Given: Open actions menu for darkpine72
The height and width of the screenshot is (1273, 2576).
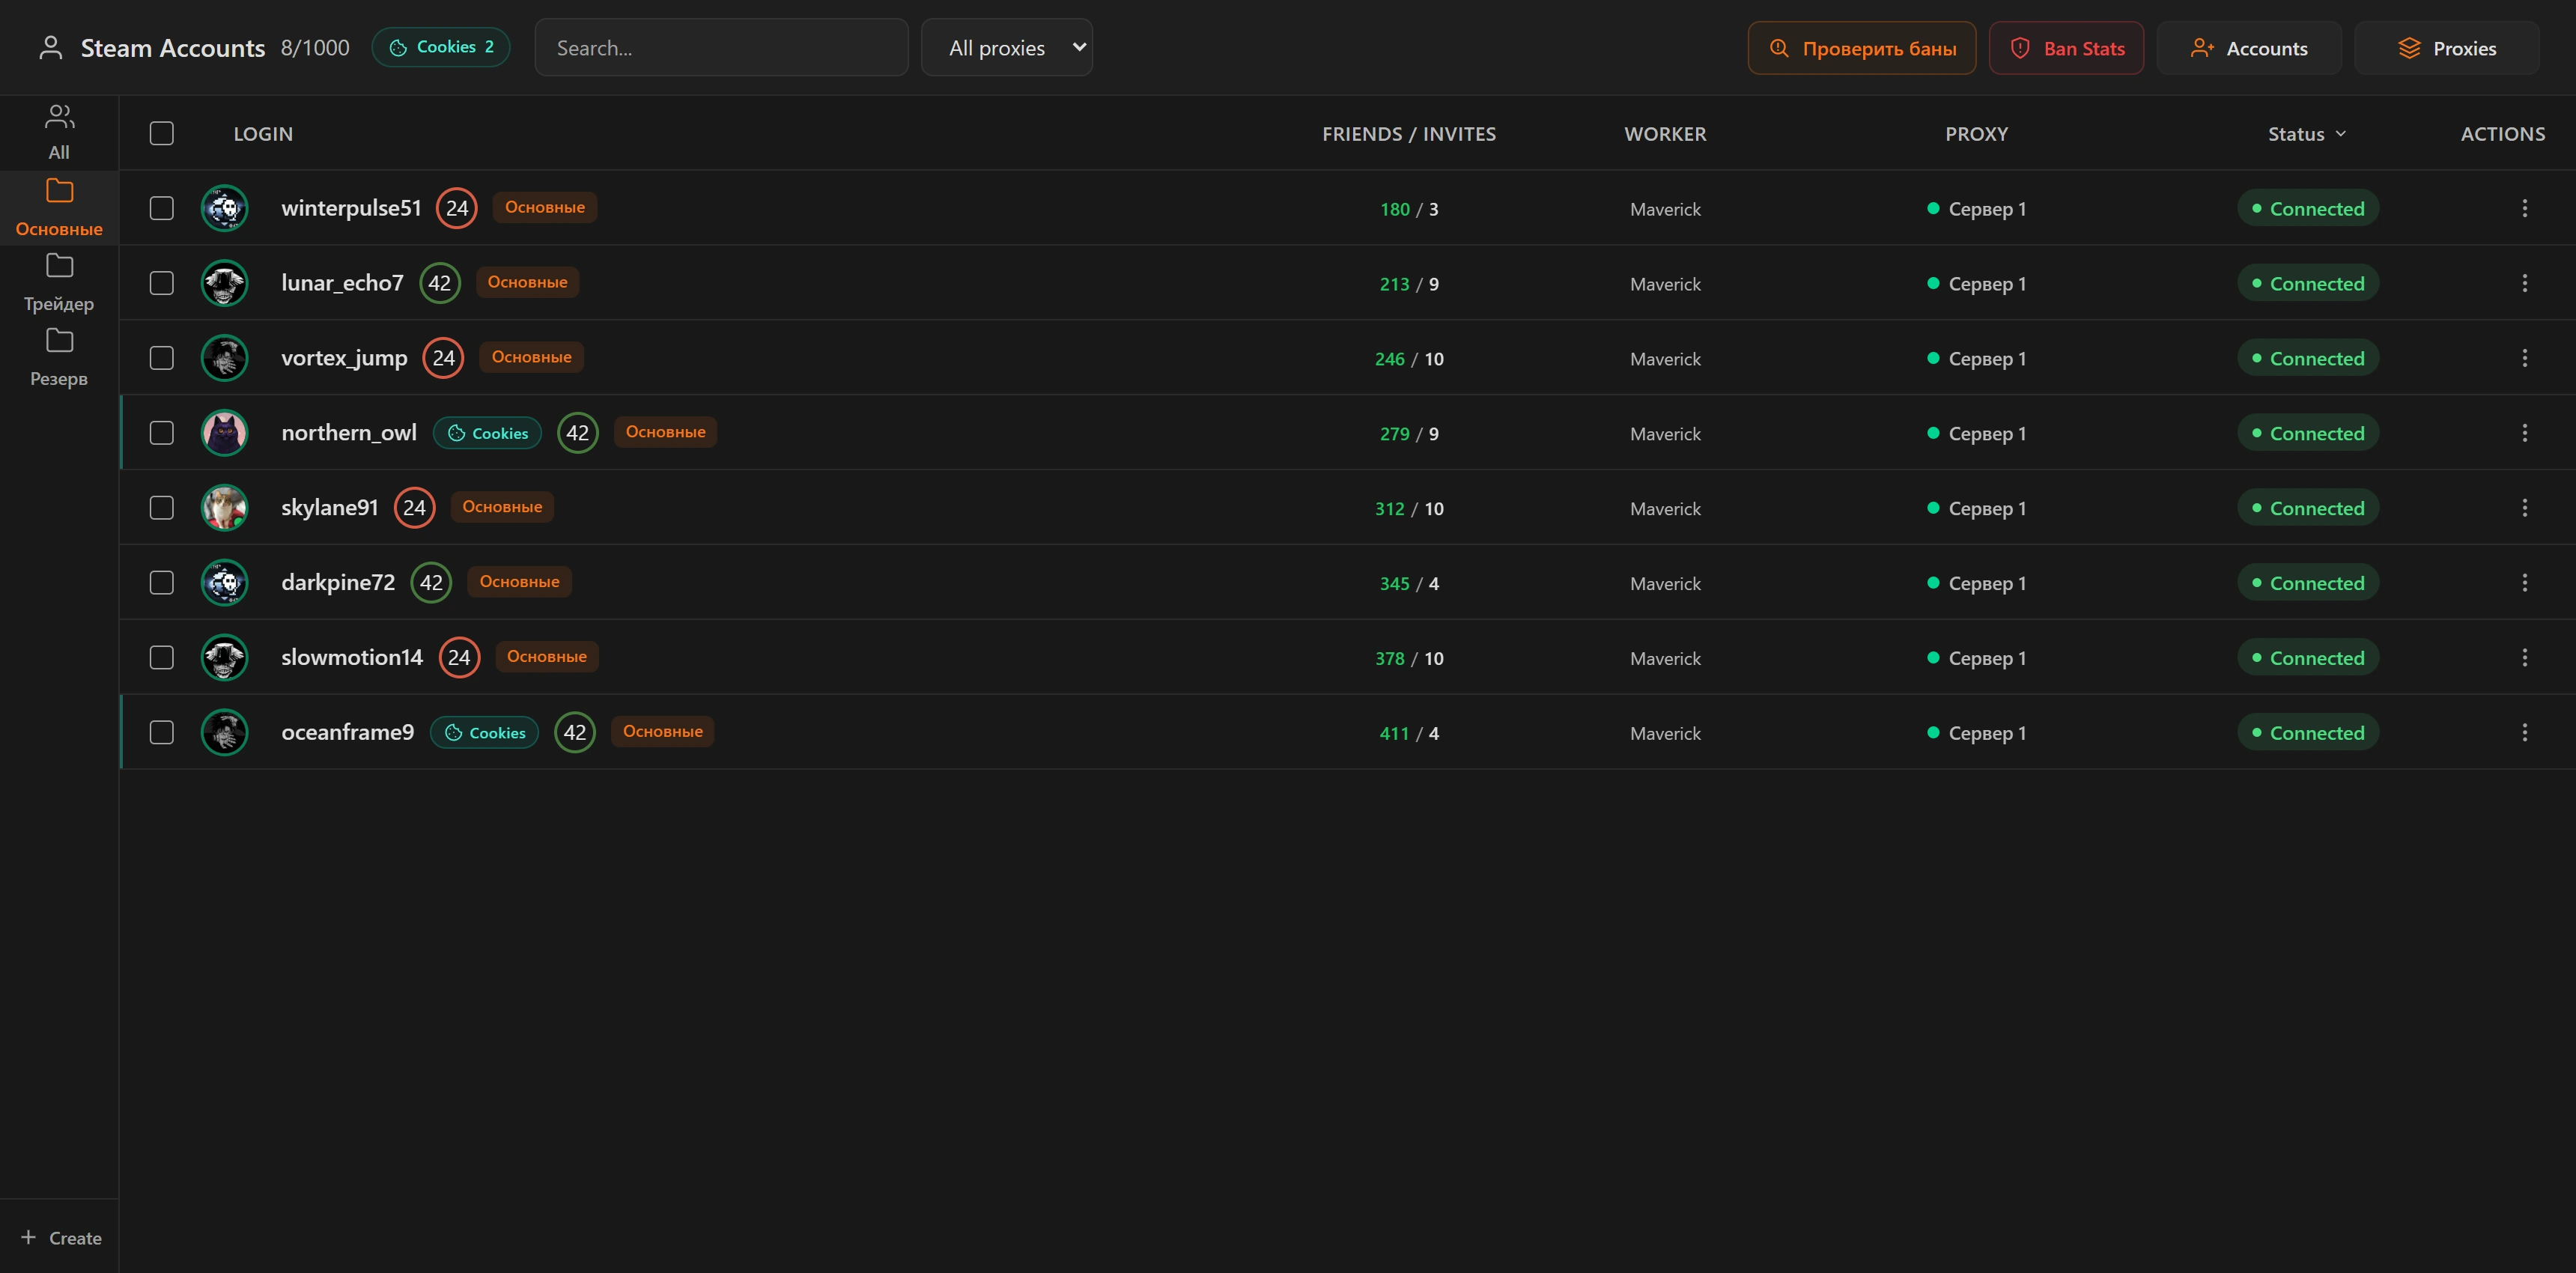Looking at the screenshot, I should [x=2524, y=583].
